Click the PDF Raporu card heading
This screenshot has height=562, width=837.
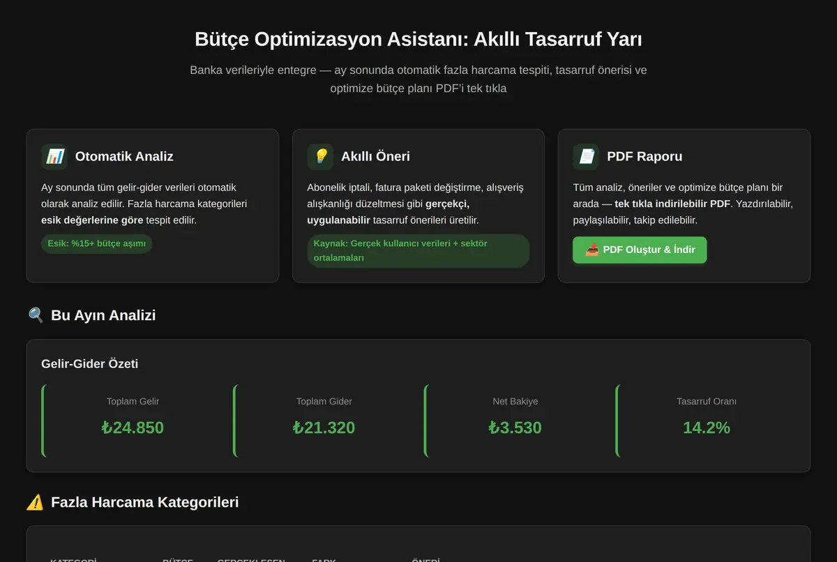tap(644, 157)
